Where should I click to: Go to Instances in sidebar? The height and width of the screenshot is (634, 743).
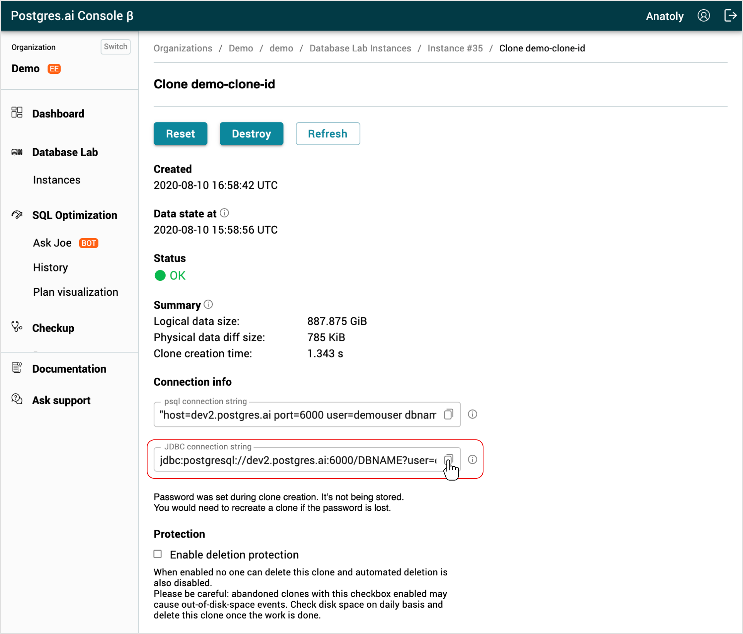[57, 180]
